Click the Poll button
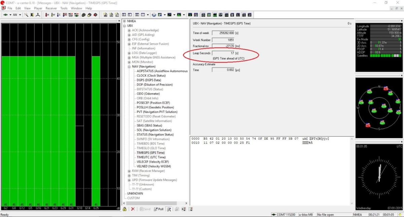 coord(159,209)
